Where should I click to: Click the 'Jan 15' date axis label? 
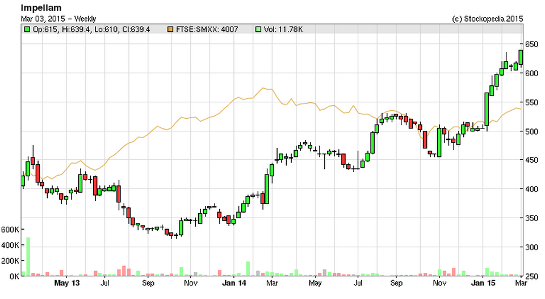coord(483,283)
